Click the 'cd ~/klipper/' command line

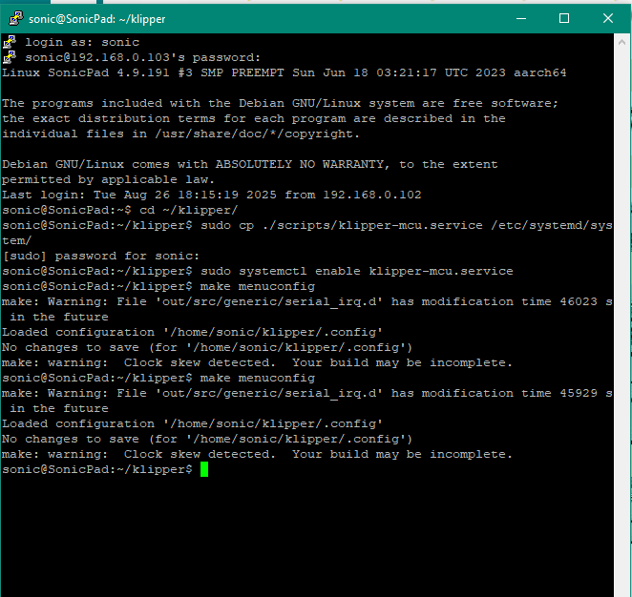click(120, 210)
